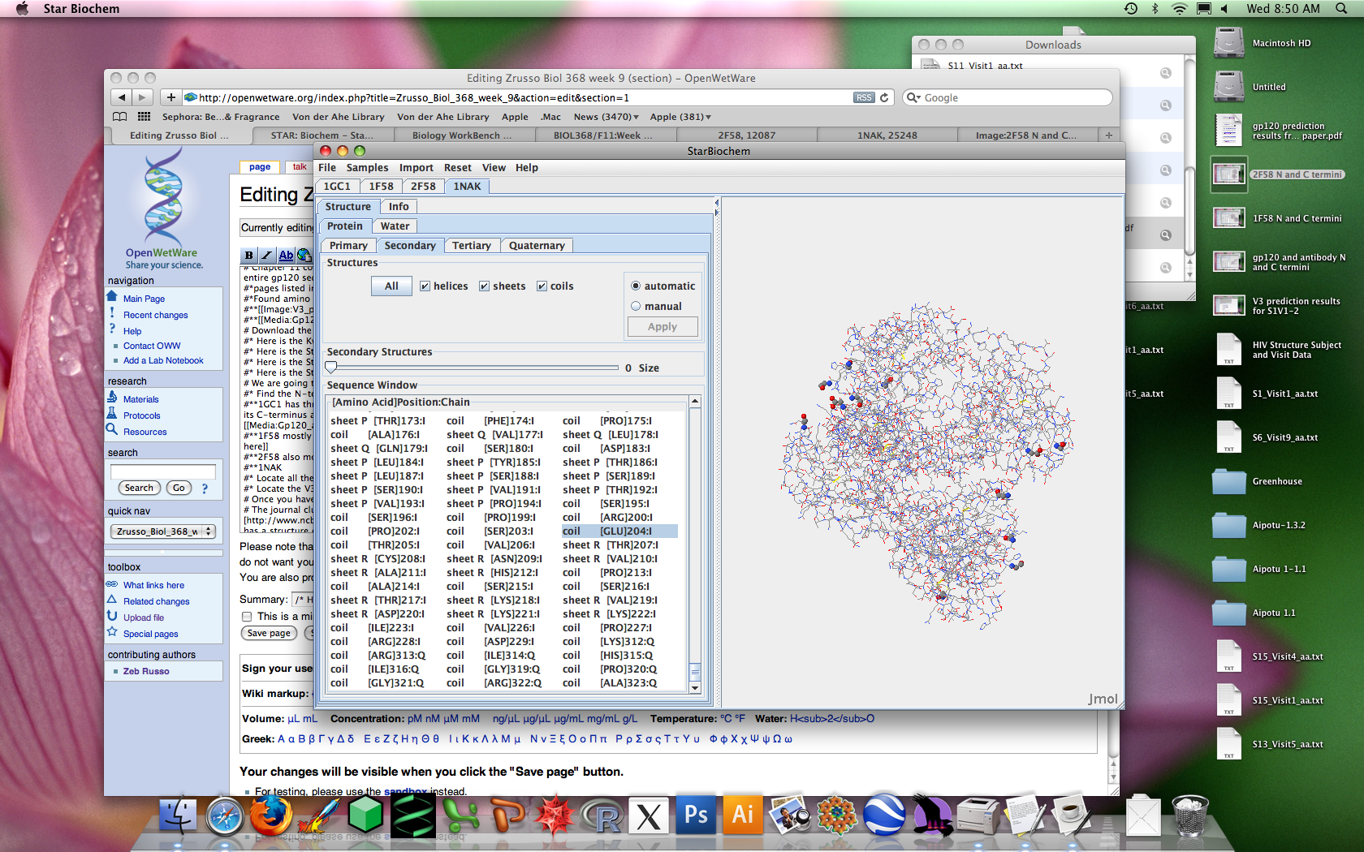Image resolution: width=1364 pixels, height=852 pixels.
Task: Toggle the sheets checkbox
Action: pyautogui.click(x=484, y=286)
